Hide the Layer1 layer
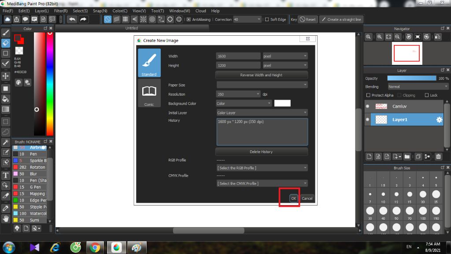This screenshot has height=254, width=451. pyautogui.click(x=367, y=120)
